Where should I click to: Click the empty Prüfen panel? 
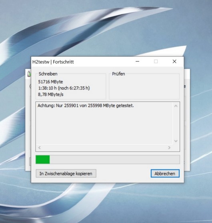[x=144, y=86]
